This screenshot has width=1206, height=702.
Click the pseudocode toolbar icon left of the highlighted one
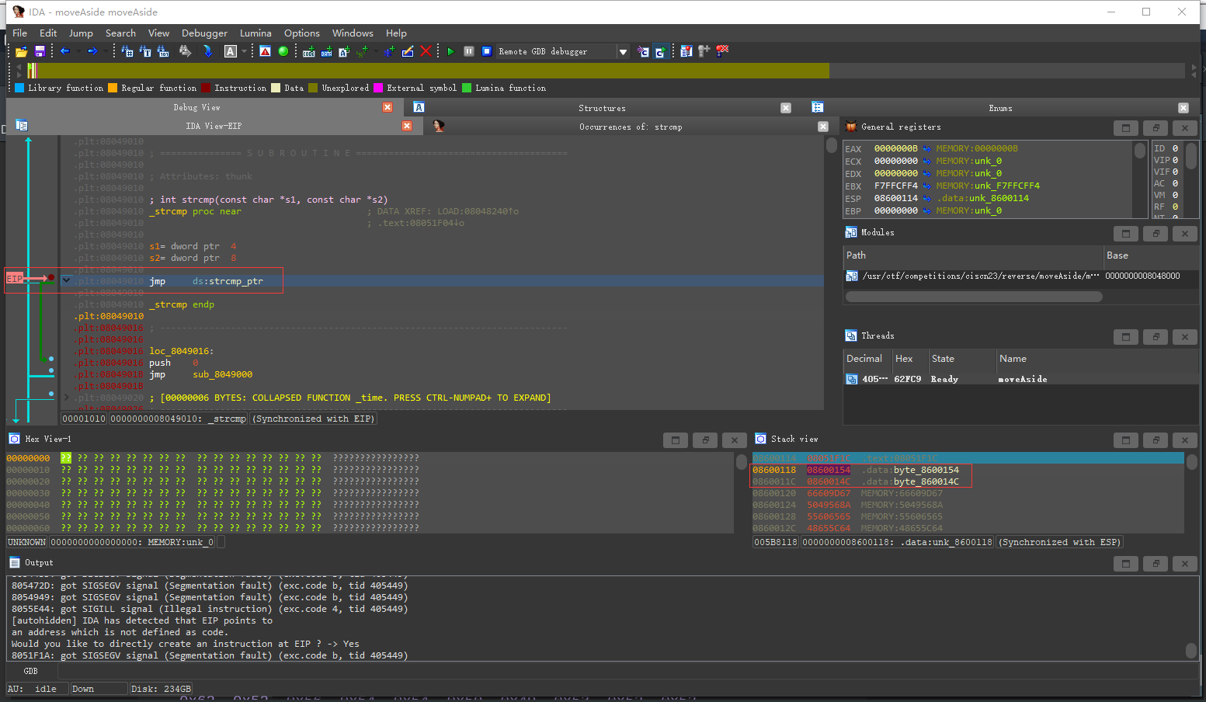tap(643, 51)
